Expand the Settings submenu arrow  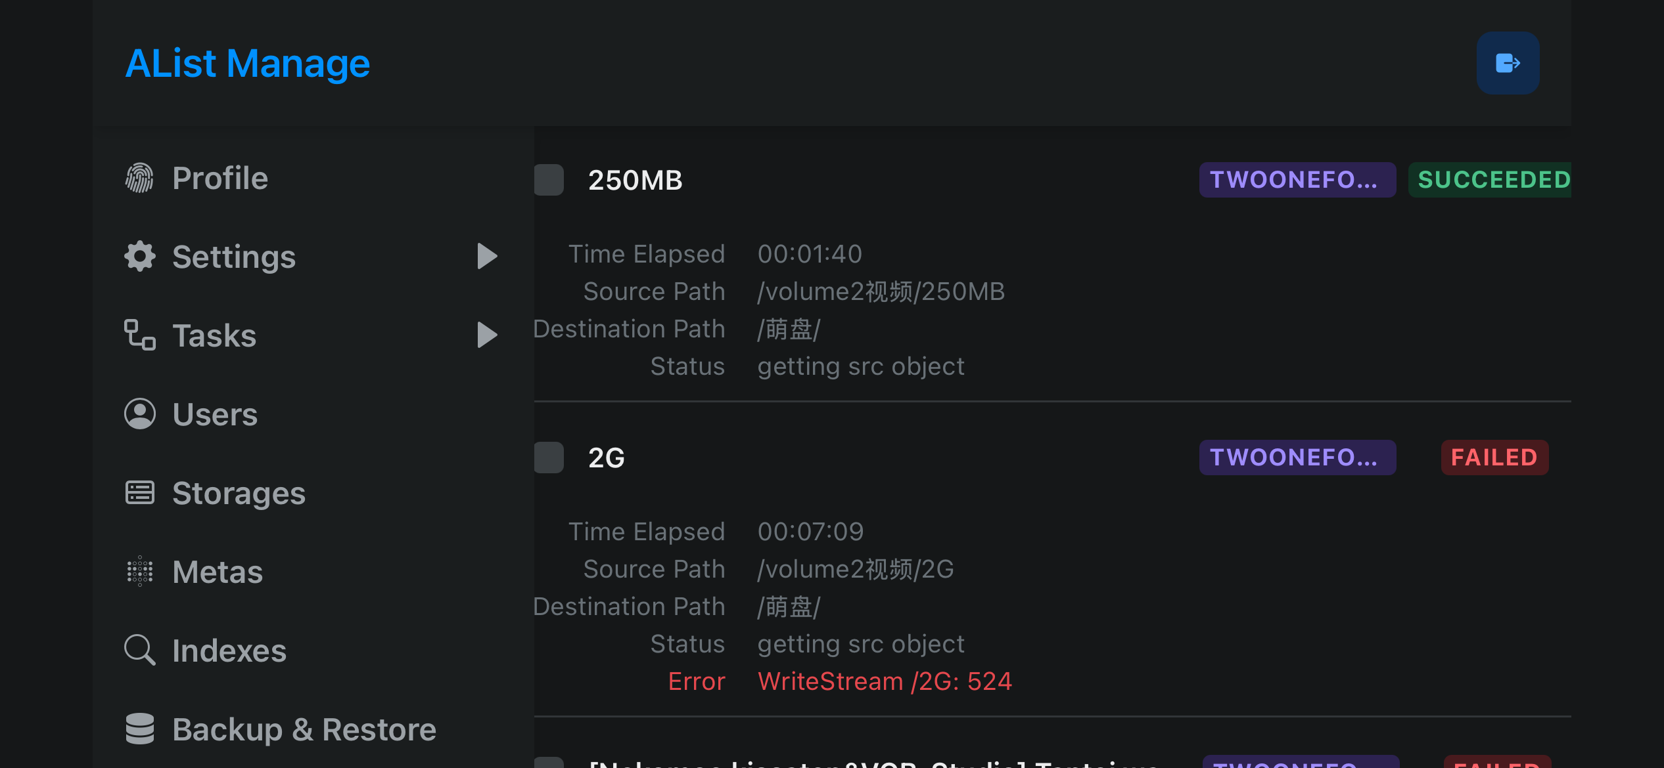(487, 257)
